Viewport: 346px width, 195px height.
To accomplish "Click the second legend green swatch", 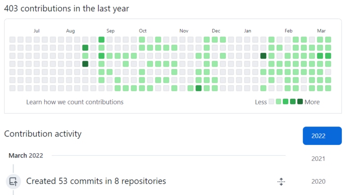I will pos(286,101).
